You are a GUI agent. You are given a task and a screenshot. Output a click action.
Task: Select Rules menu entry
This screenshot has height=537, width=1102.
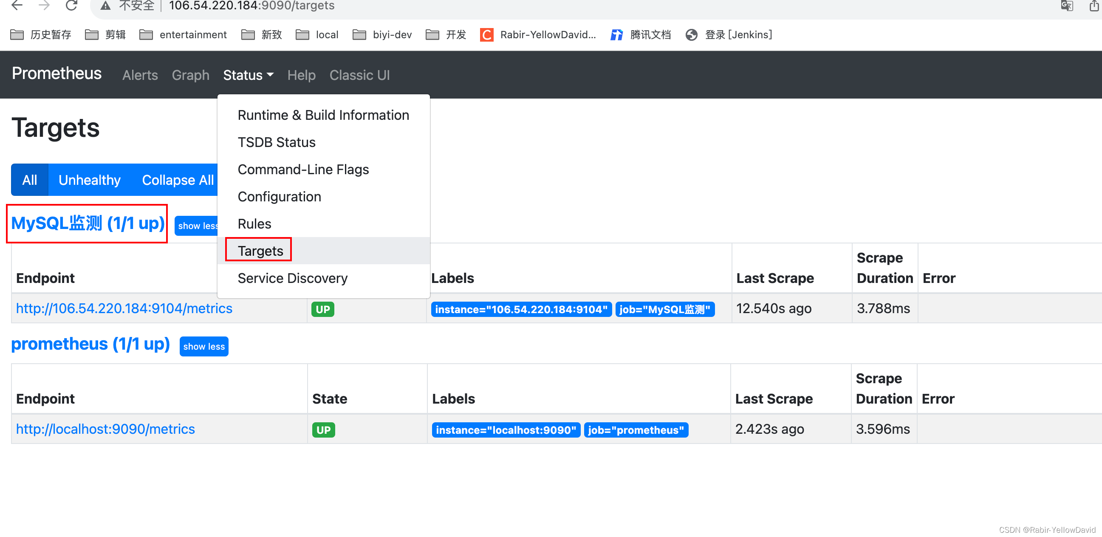pyautogui.click(x=323, y=224)
